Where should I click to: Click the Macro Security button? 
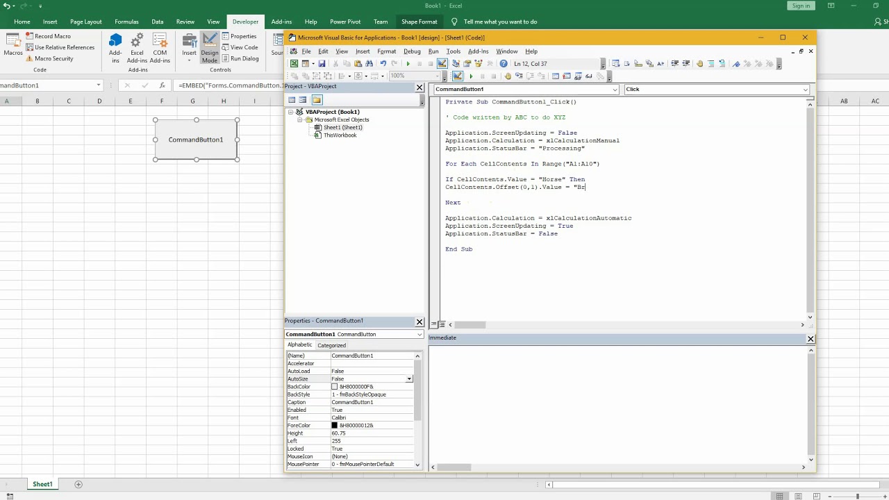49,58
